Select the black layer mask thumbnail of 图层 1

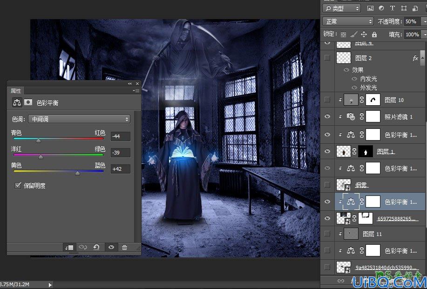click(x=366, y=151)
